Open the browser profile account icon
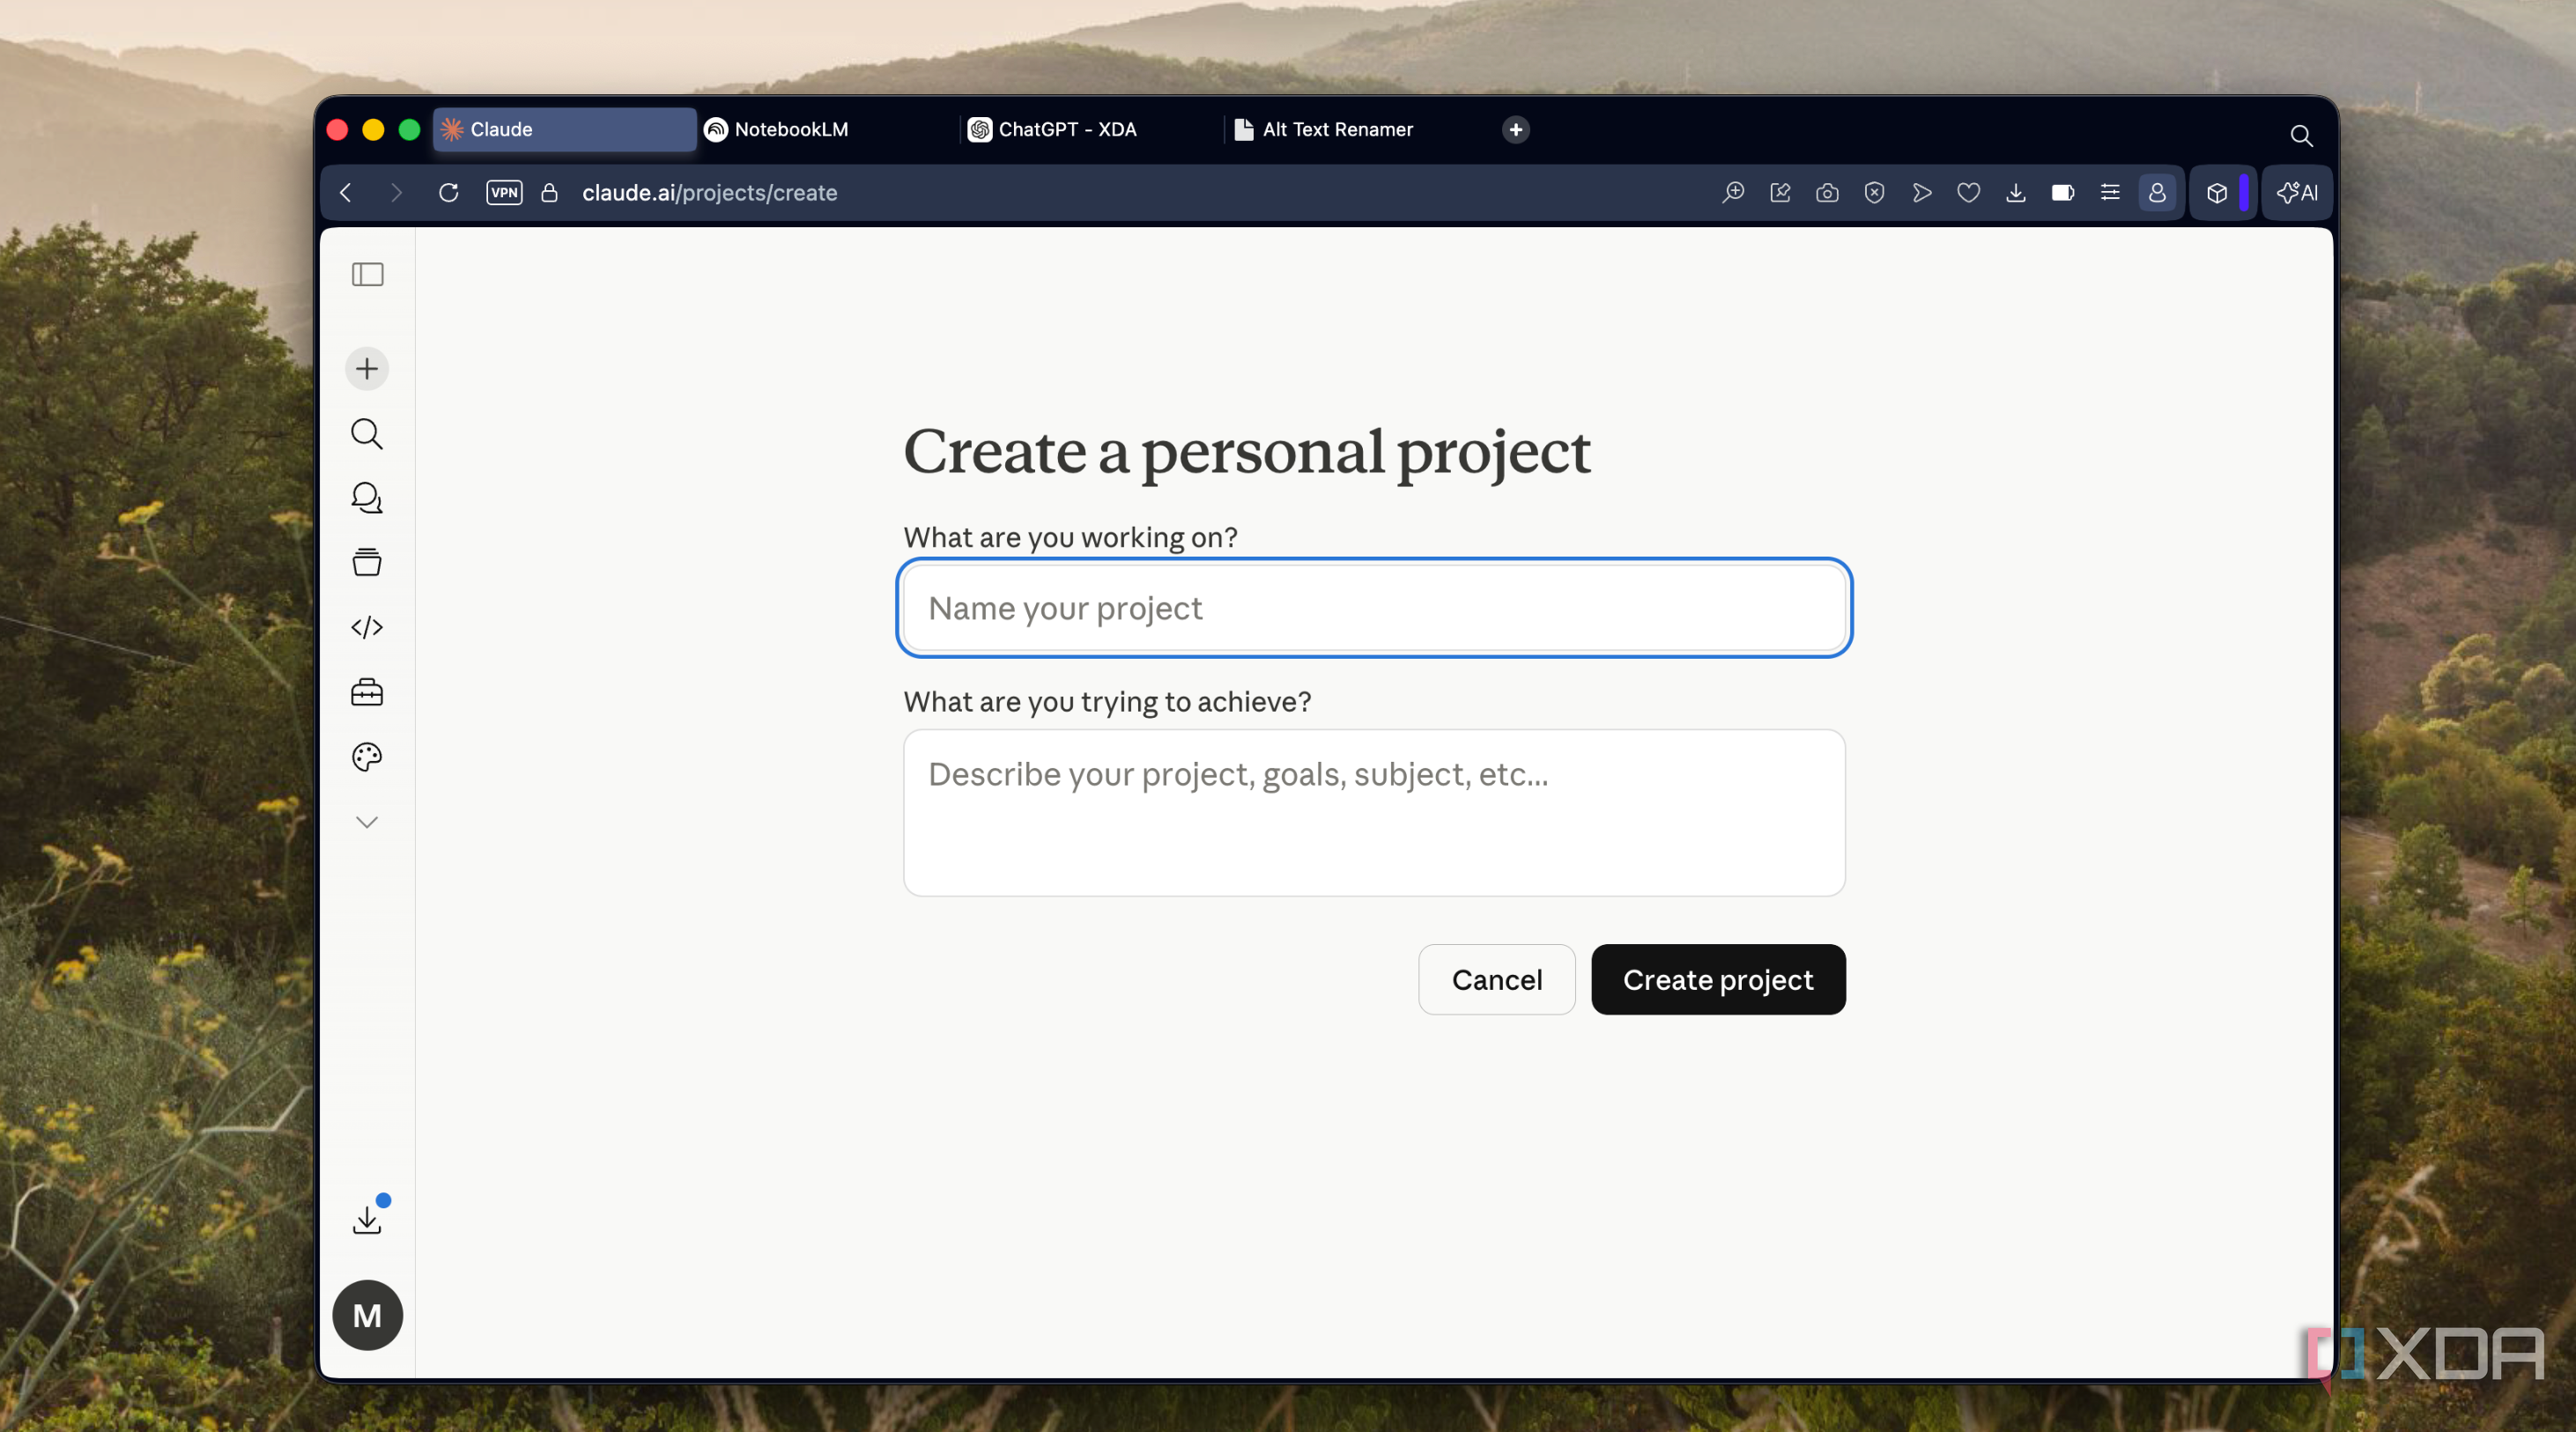This screenshot has height=1432, width=2576. (x=2157, y=192)
